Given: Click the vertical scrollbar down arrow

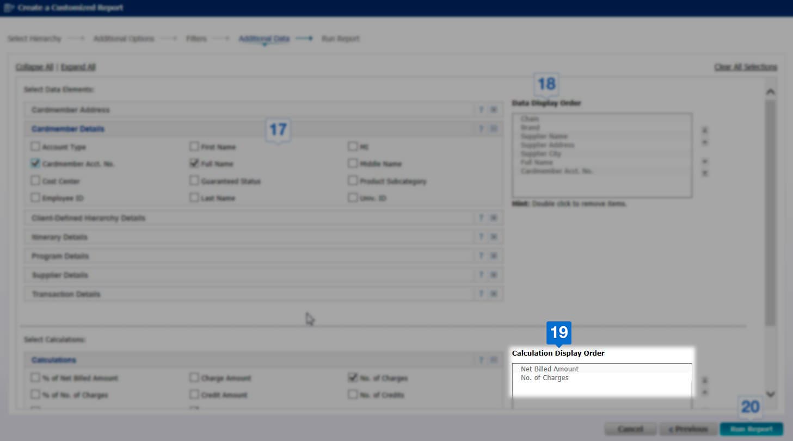Looking at the screenshot, I should click(770, 394).
